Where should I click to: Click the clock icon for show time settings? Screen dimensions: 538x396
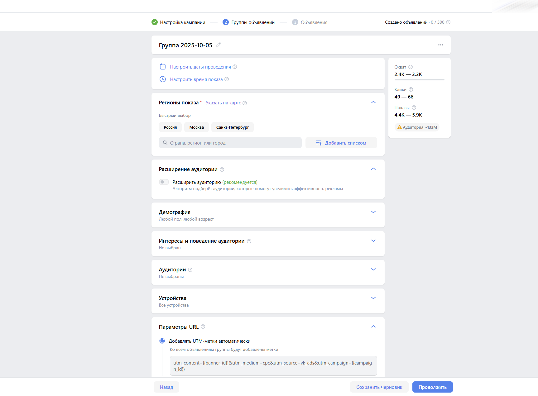tap(162, 79)
